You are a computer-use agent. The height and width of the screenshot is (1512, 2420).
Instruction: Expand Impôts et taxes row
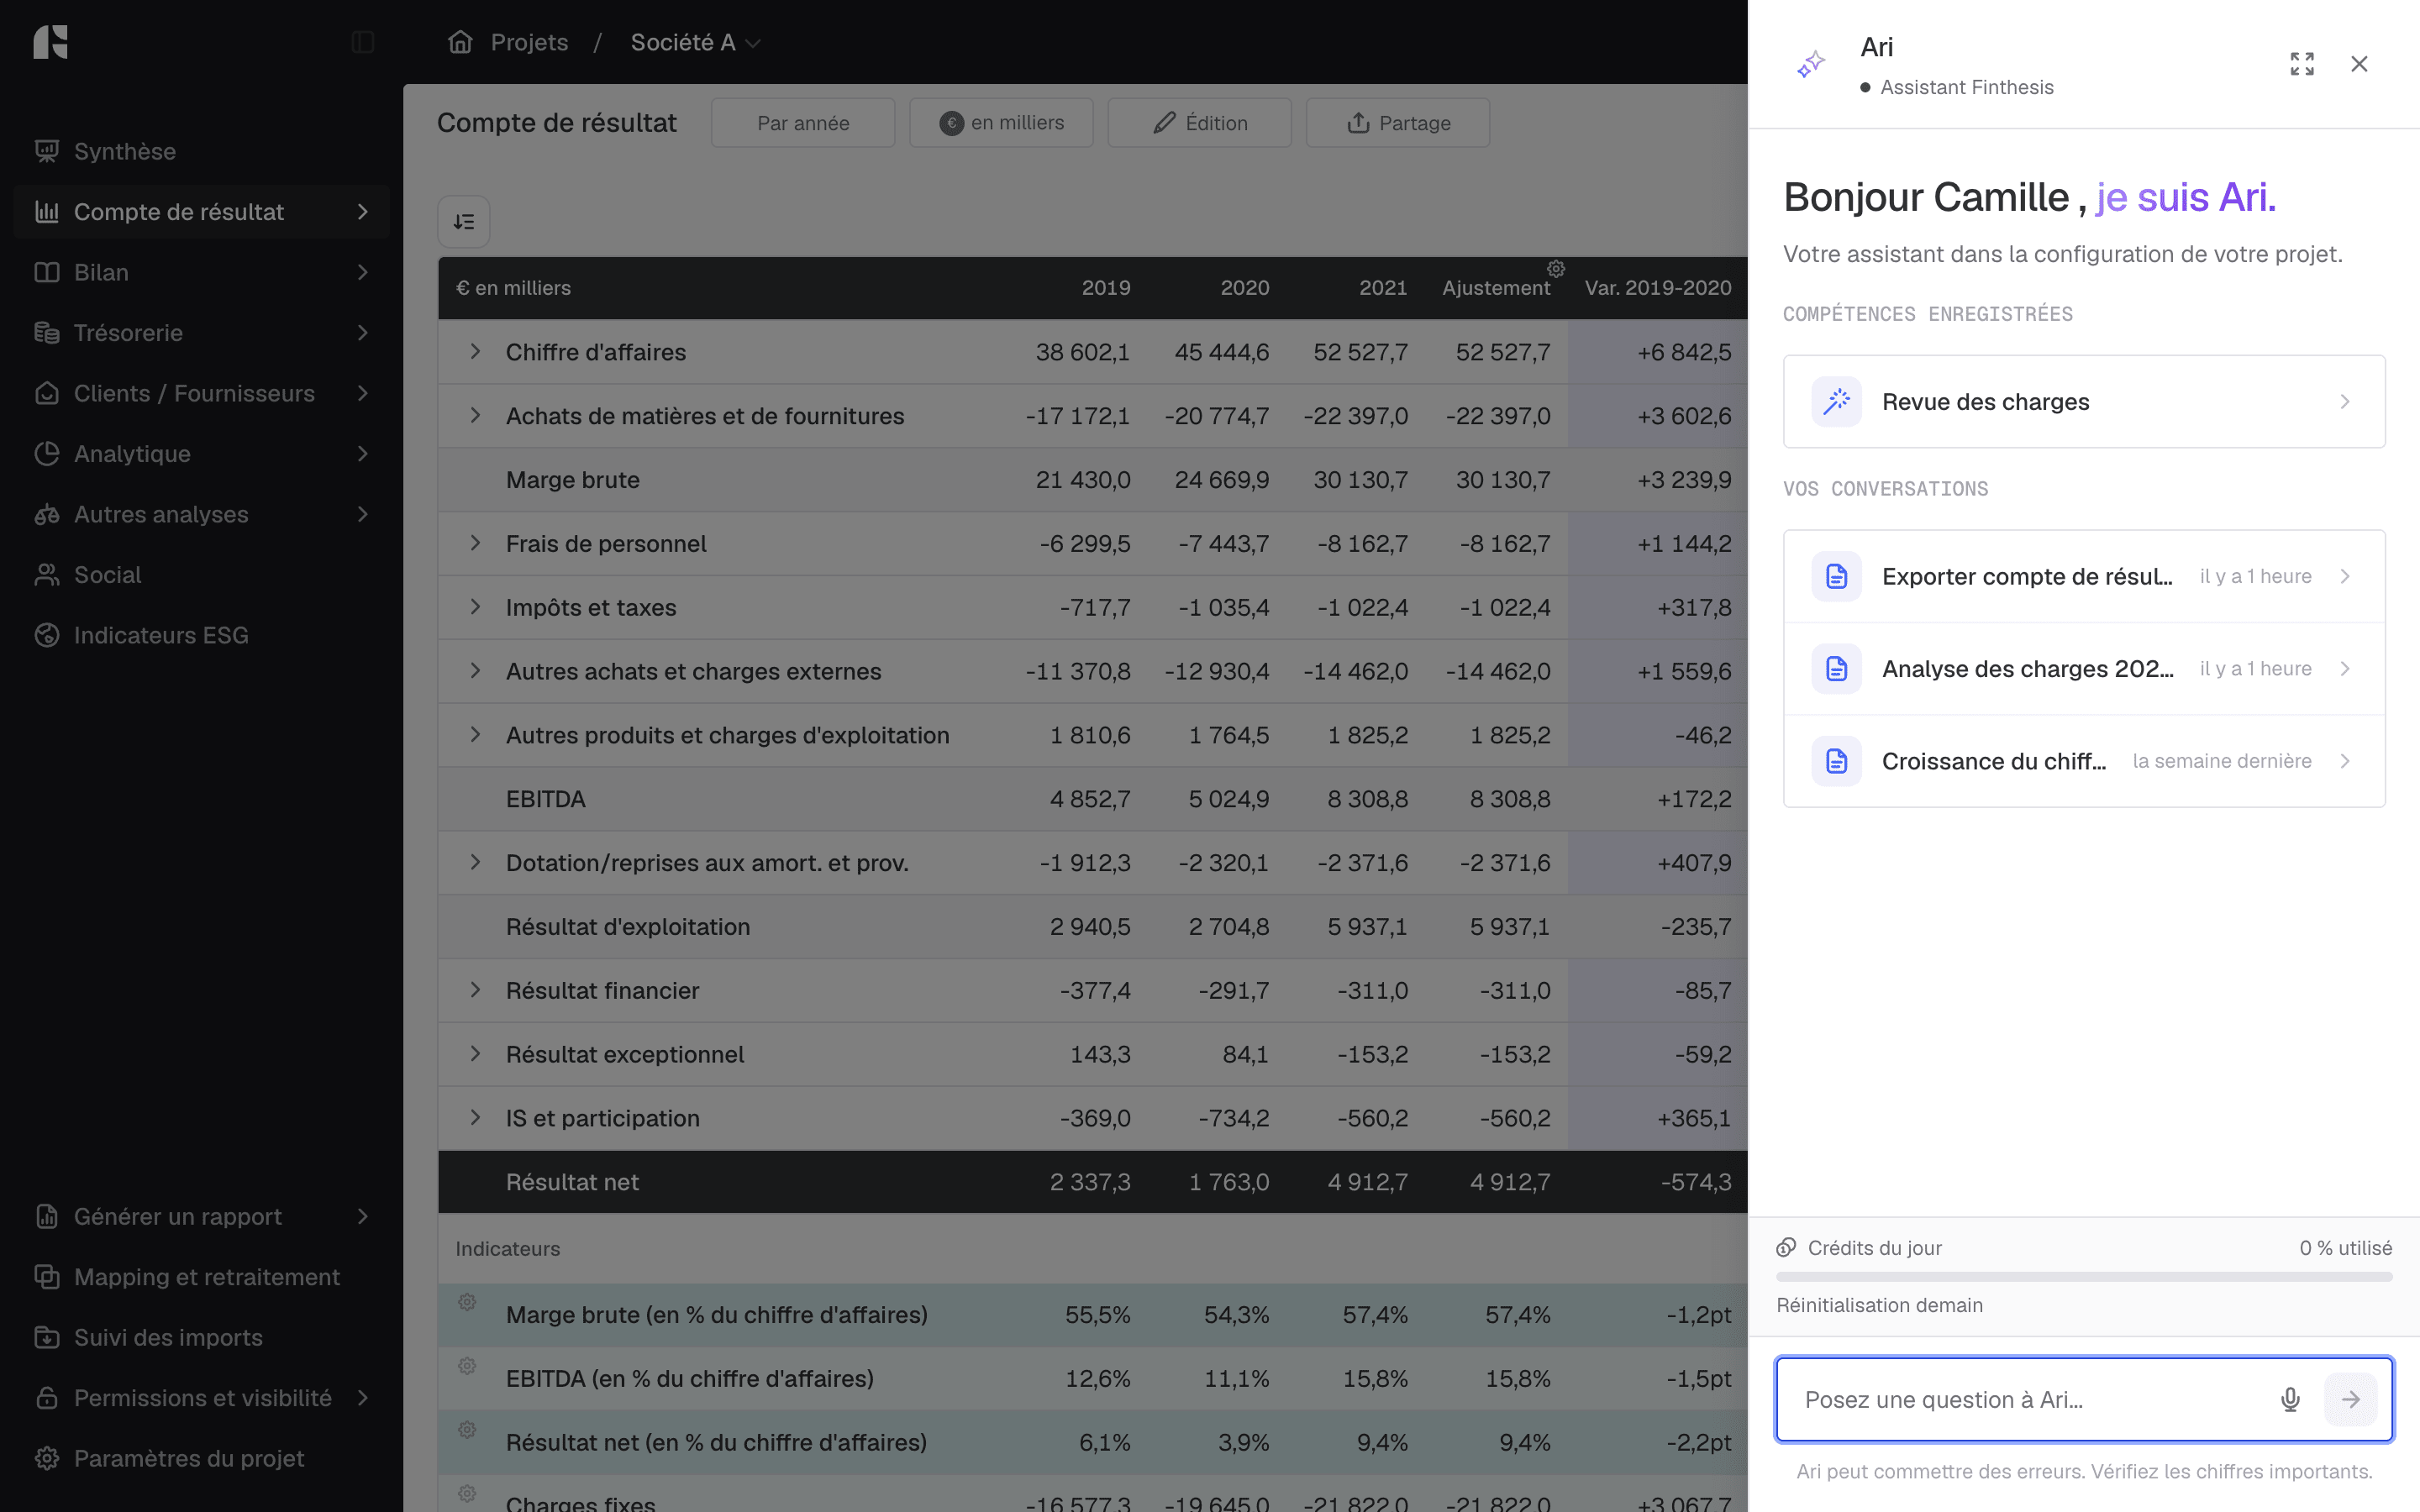pos(476,607)
